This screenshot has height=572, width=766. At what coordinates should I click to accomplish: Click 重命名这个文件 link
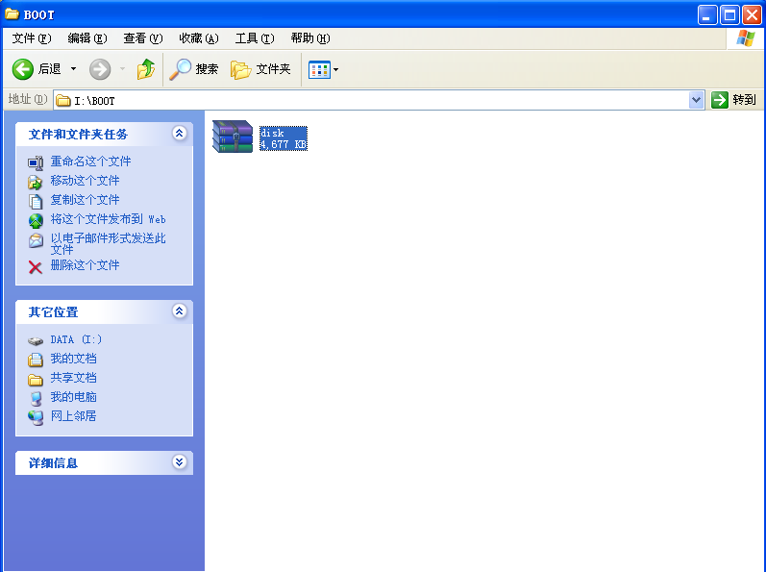[91, 162]
